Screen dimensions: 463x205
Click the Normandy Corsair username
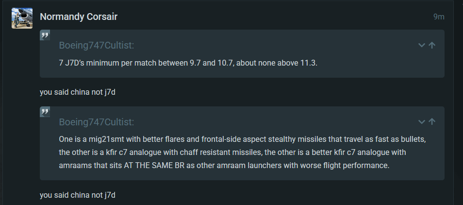[79, 17]
